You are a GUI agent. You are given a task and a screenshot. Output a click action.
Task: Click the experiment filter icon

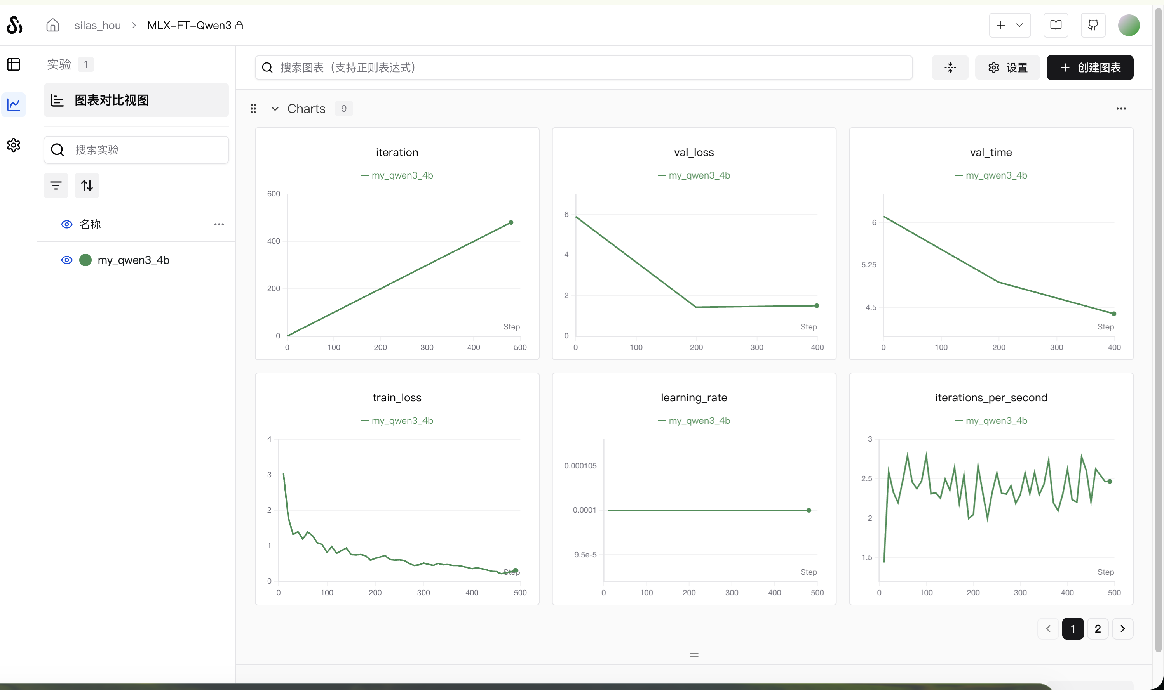pyautogui.click(x=56, y=186)
